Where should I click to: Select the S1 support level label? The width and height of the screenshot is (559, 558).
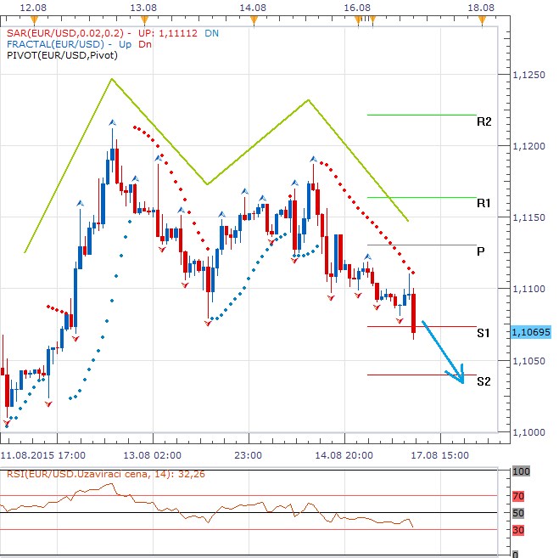[484, 333]
